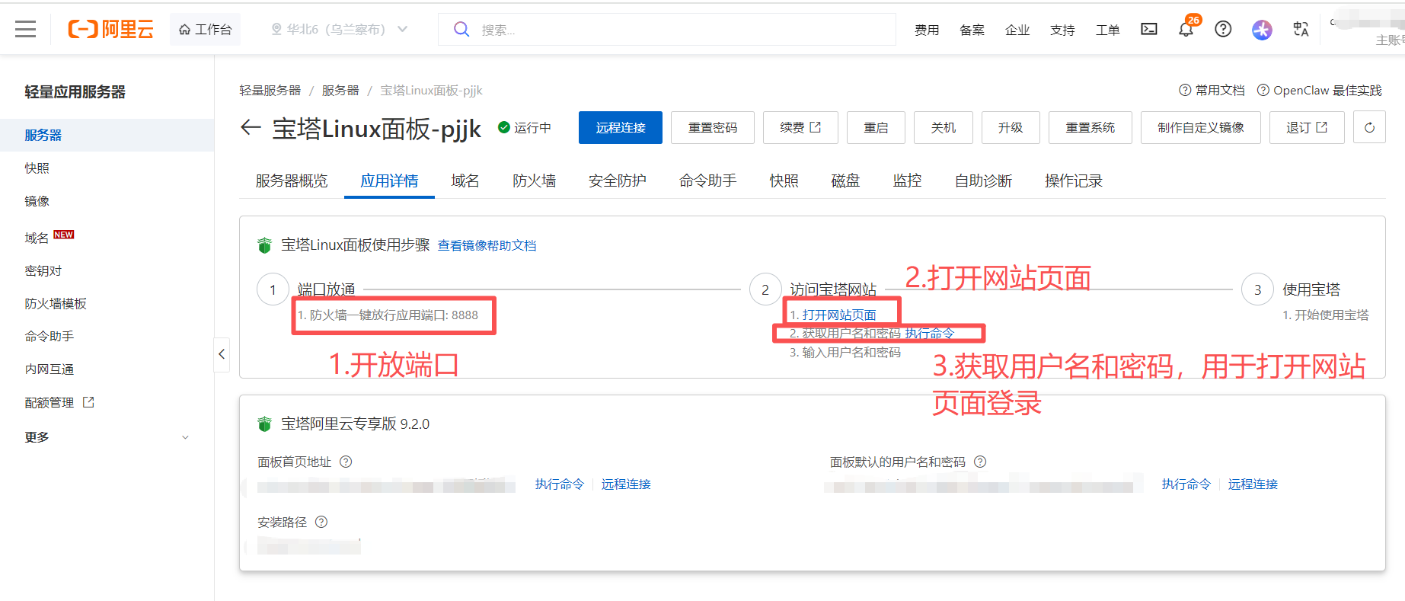This screenshot has height=601, width=1405.
Task: Switch to 应用详情 tab
Action: coord(389,181)
